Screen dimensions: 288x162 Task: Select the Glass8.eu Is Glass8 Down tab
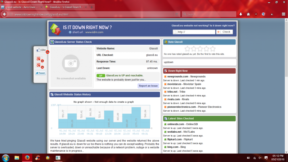[x=66, y=7]
